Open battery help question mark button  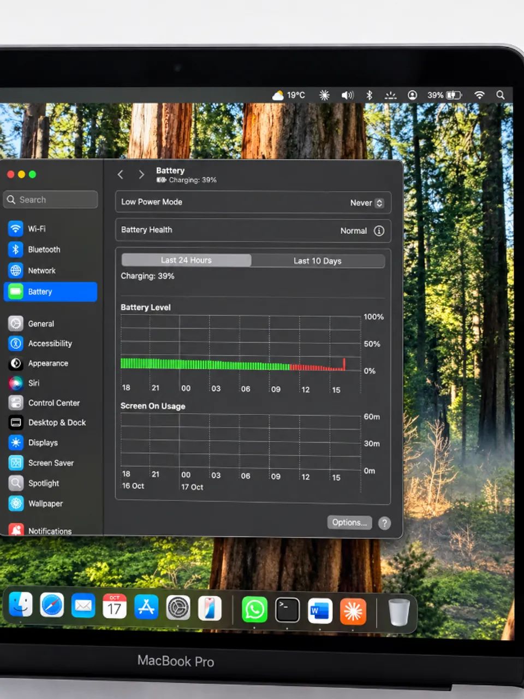pyautogui.click(x=384, y=523)
